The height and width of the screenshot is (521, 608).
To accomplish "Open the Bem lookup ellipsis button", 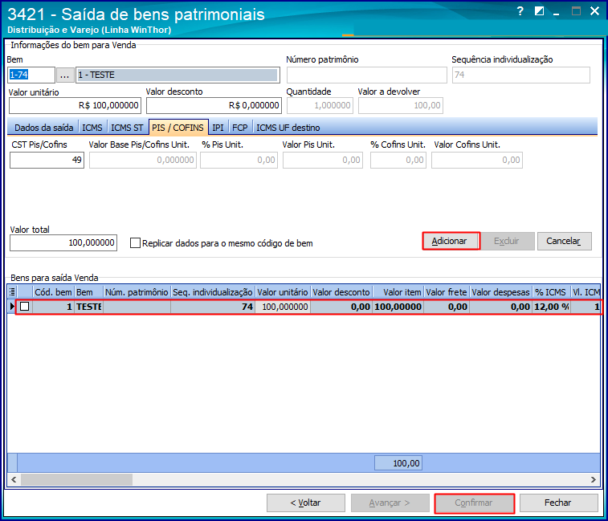I will [x=65, y=75].
